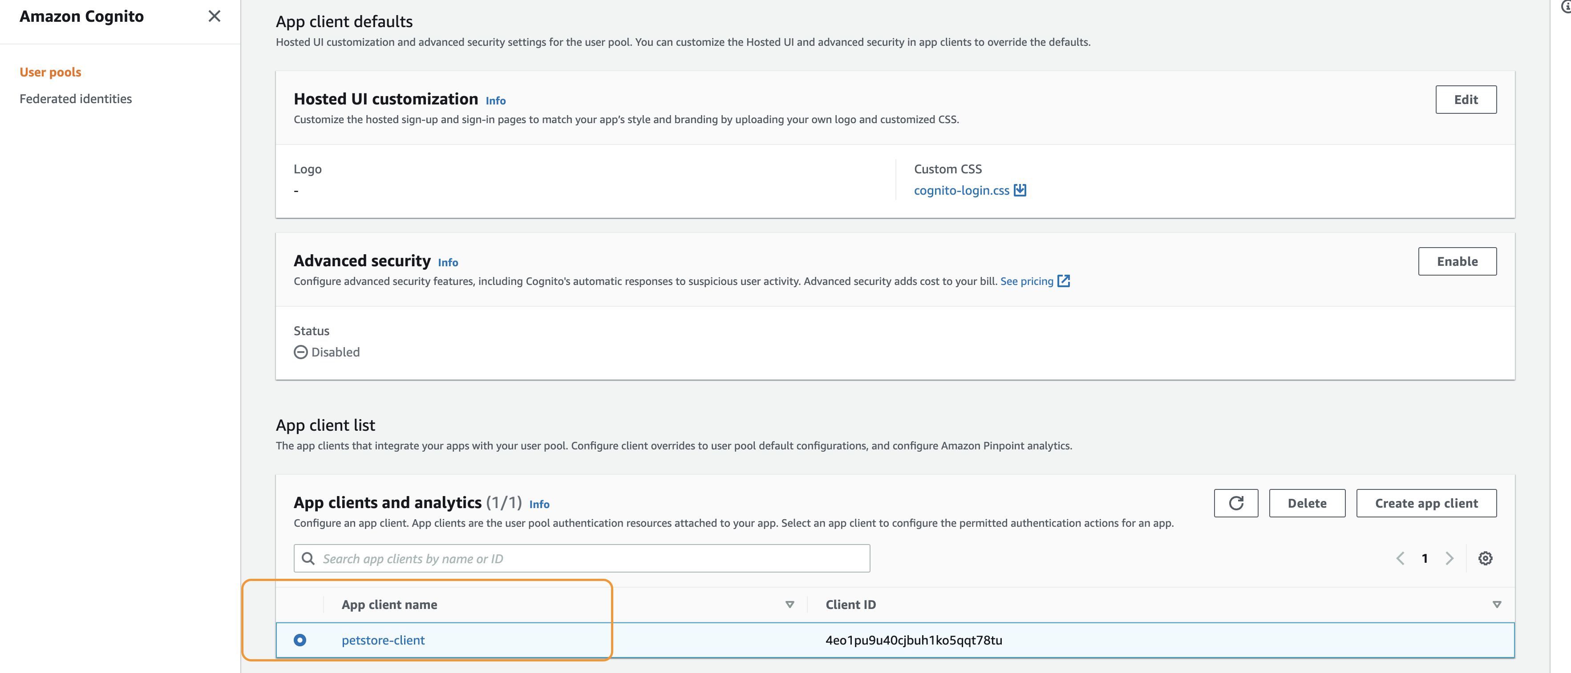Image resolution: width=1571 pixels, height=673 pixels.
Task: Click the Disabled status text
Action: click(336, 352)
